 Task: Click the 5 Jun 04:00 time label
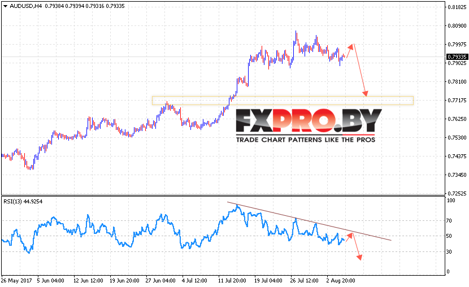(x=50, y=281)
